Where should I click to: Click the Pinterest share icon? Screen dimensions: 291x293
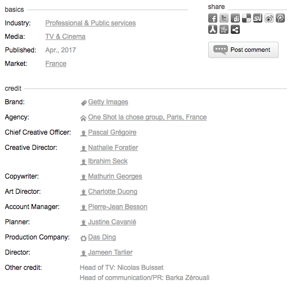(x=280, y=18)
